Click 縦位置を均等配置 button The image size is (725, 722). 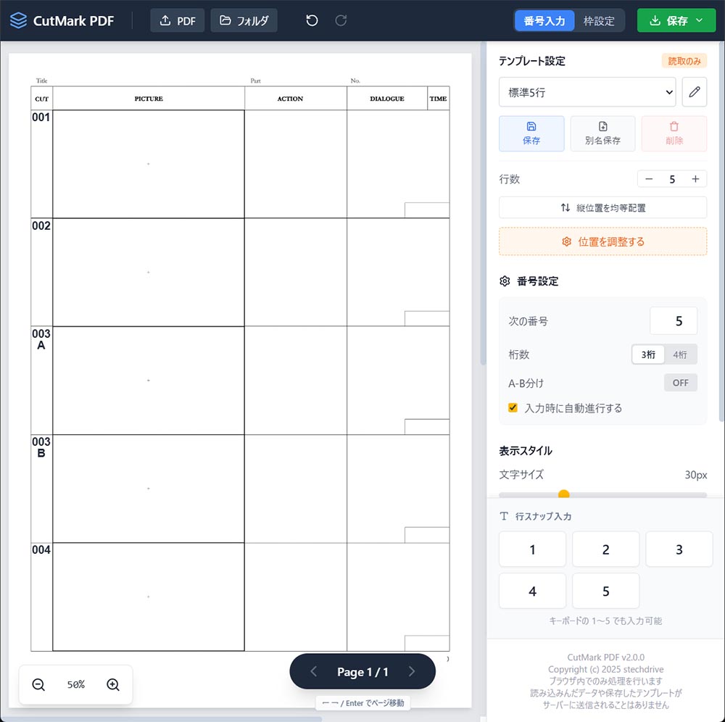[602, 207]
